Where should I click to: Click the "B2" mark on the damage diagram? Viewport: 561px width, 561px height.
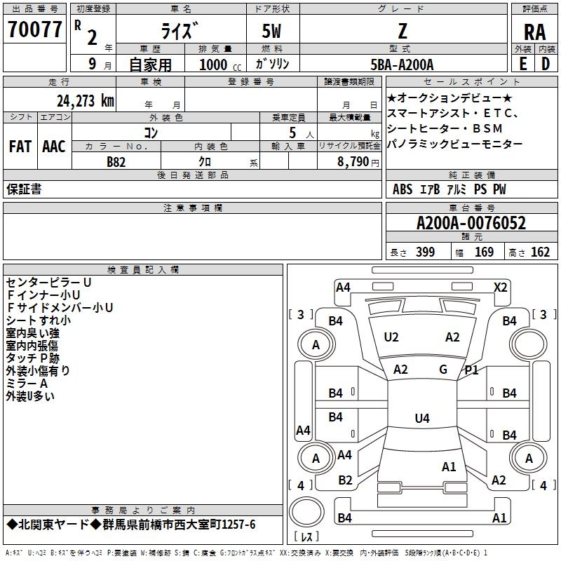(x=345, y=480)
